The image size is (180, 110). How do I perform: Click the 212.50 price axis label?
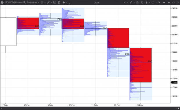174,43
